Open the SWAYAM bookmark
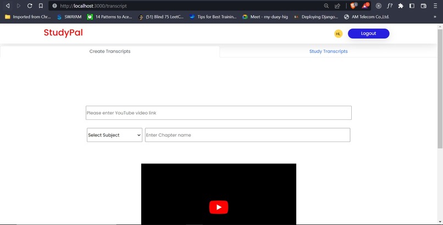443x225 pixels. (69, 17)
